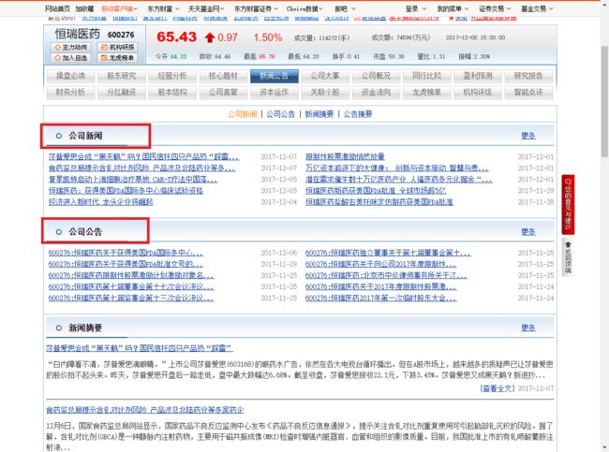Image resolution: width=609 pixels, height=452 pixels.
Task: Open 机构研报 button beside stock code
Action: [117, 48]
